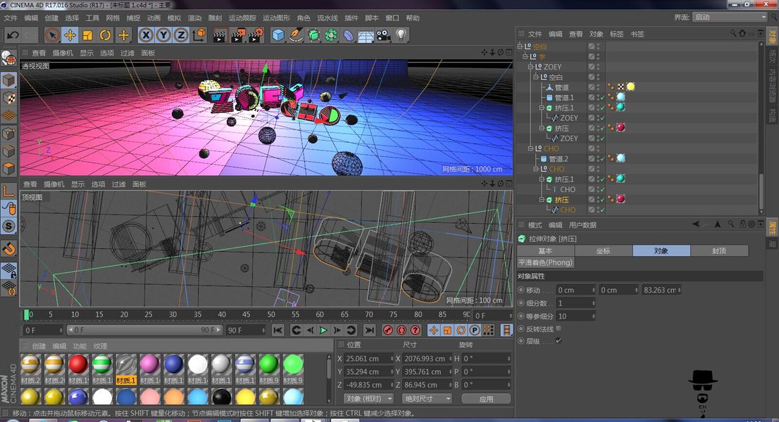Select the 细分数 animation radio dot
The height and width of the screenshot is (422, 779).
click(521, 303)
